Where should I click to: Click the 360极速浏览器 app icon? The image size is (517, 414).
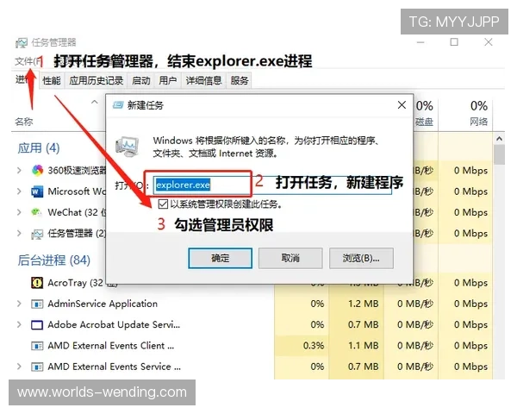[x=37, y=171]
